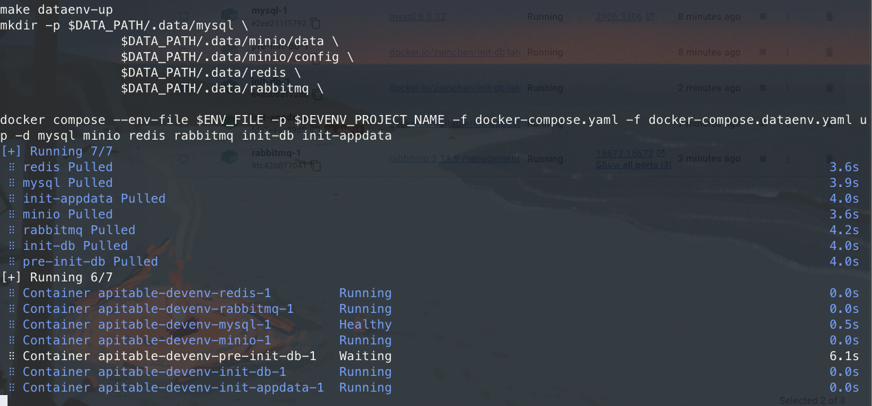Click the 'pre-init-db Pulled' line

[x=90, y=262]
